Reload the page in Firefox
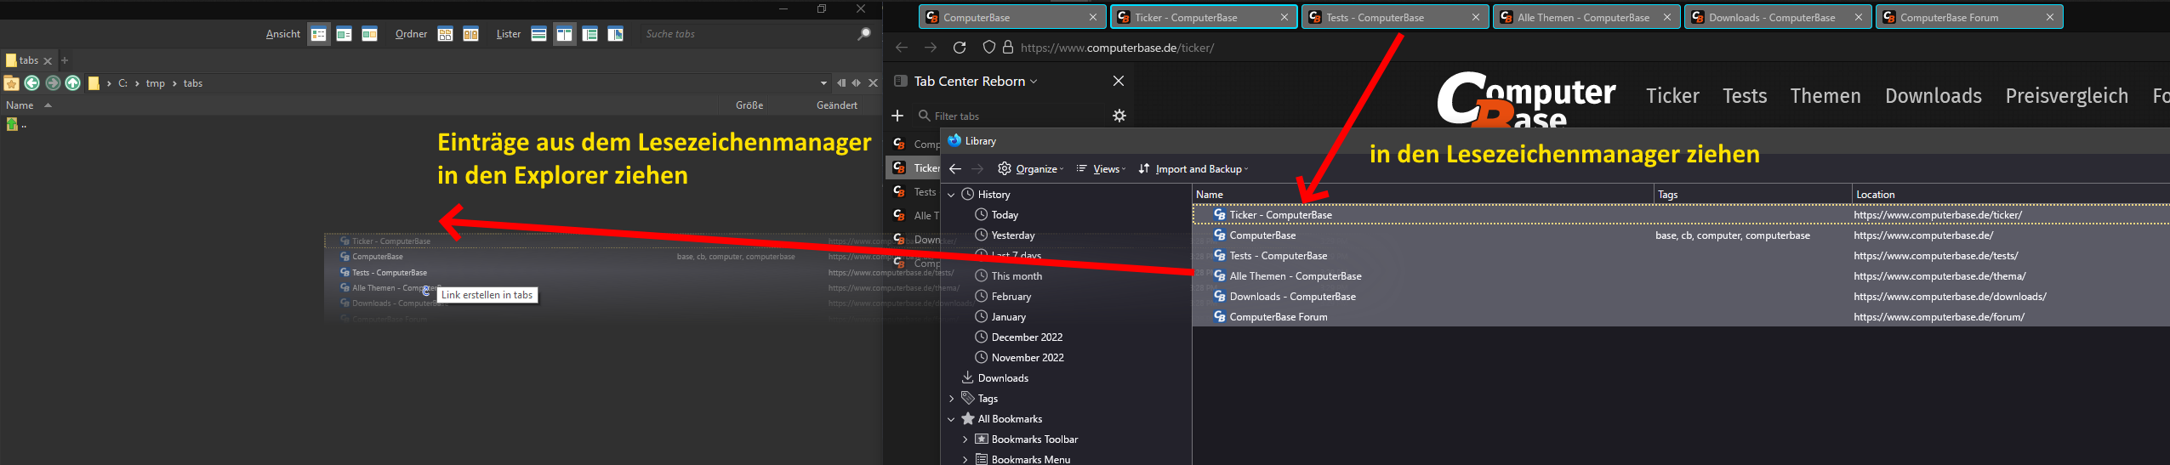This screenshot has height=465, width=2170. pos(960,48)
